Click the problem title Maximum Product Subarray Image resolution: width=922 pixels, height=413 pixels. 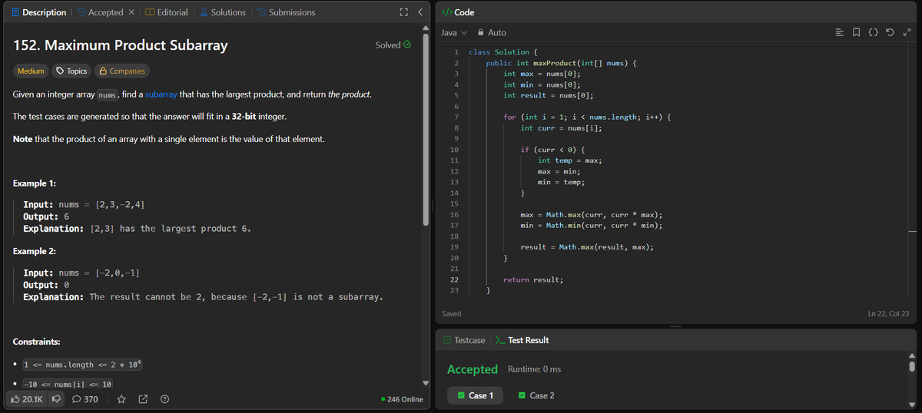tap(121, 45)
